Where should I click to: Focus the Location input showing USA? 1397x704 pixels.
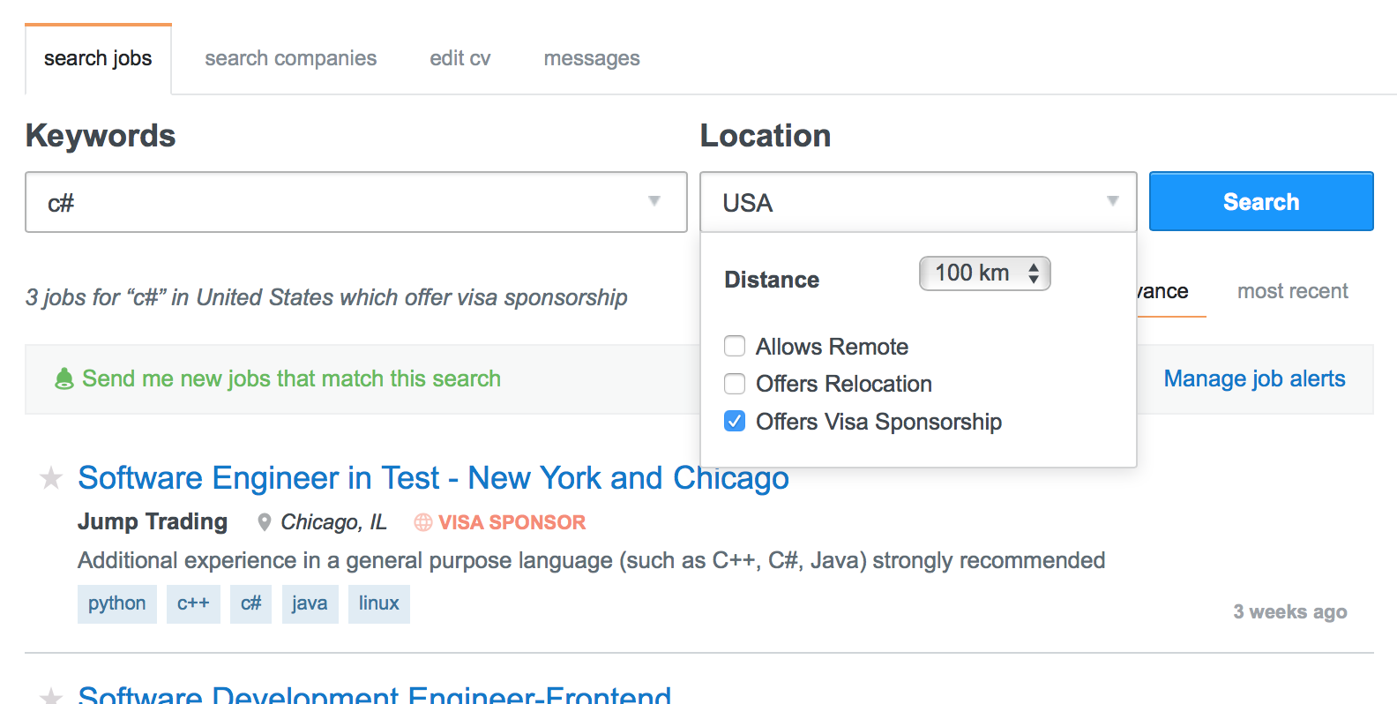coord(918,202)
